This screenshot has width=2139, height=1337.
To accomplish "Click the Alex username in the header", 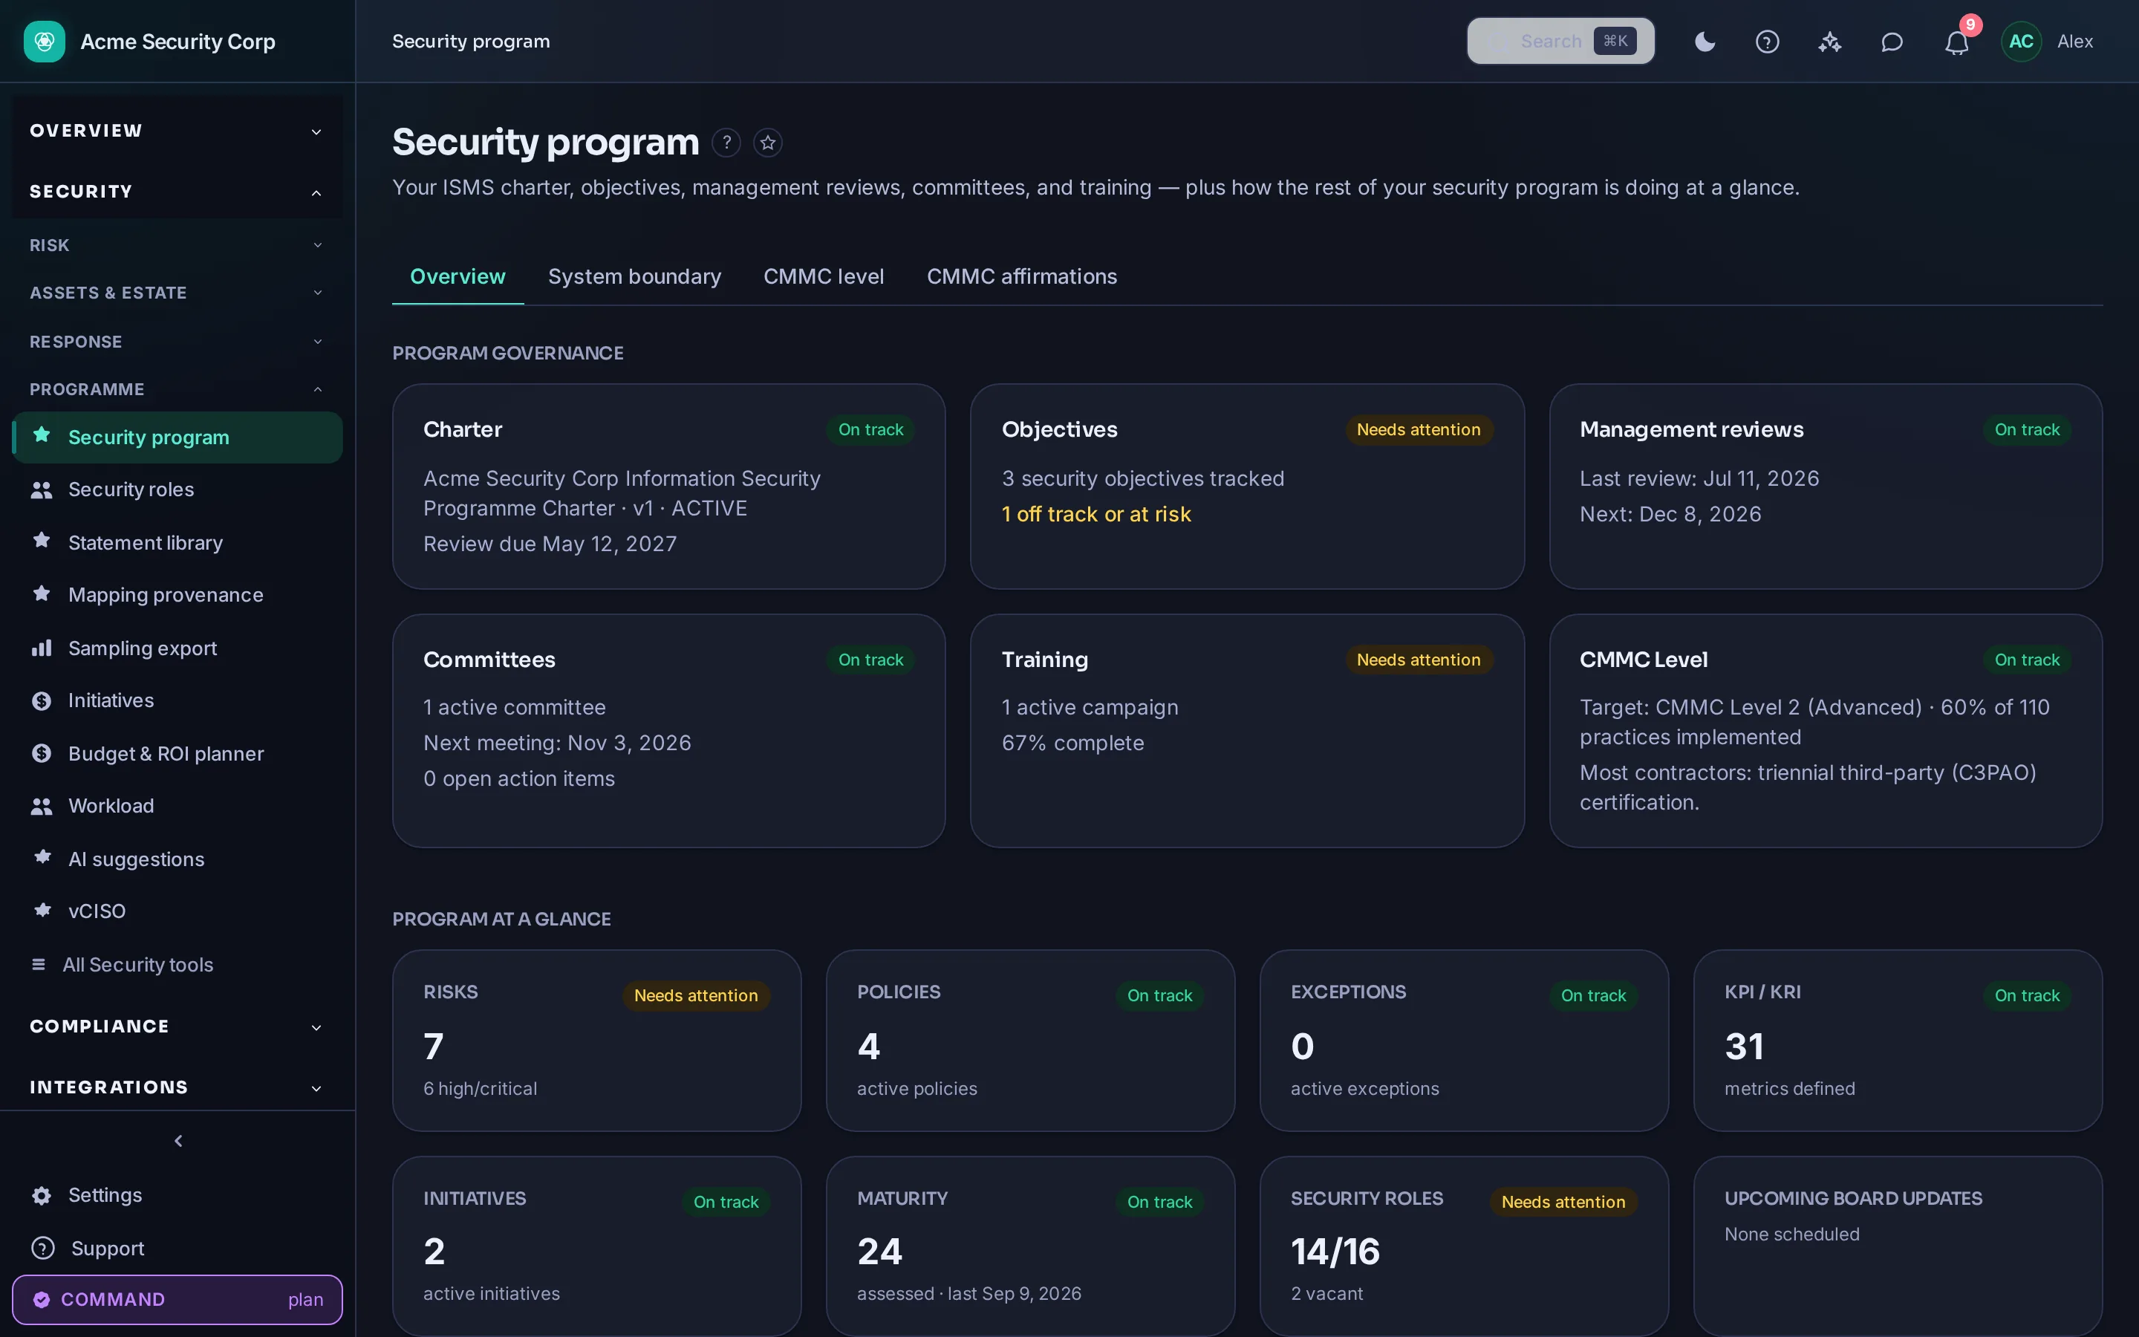I will (x=2074, y=42).
